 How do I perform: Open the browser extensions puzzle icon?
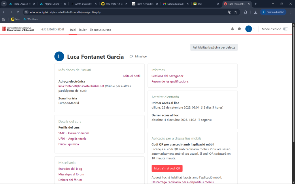coord(245,12)
